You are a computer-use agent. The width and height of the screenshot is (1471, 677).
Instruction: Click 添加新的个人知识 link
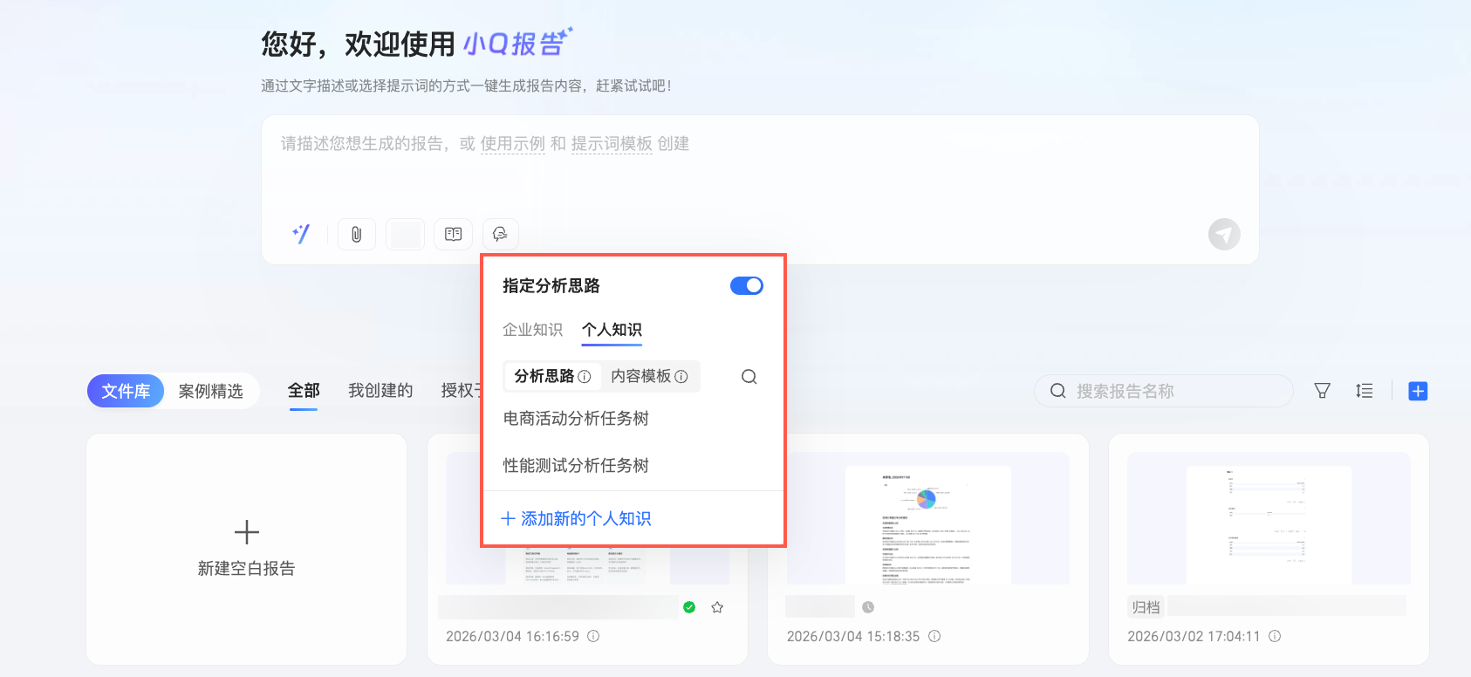point(576,519)
